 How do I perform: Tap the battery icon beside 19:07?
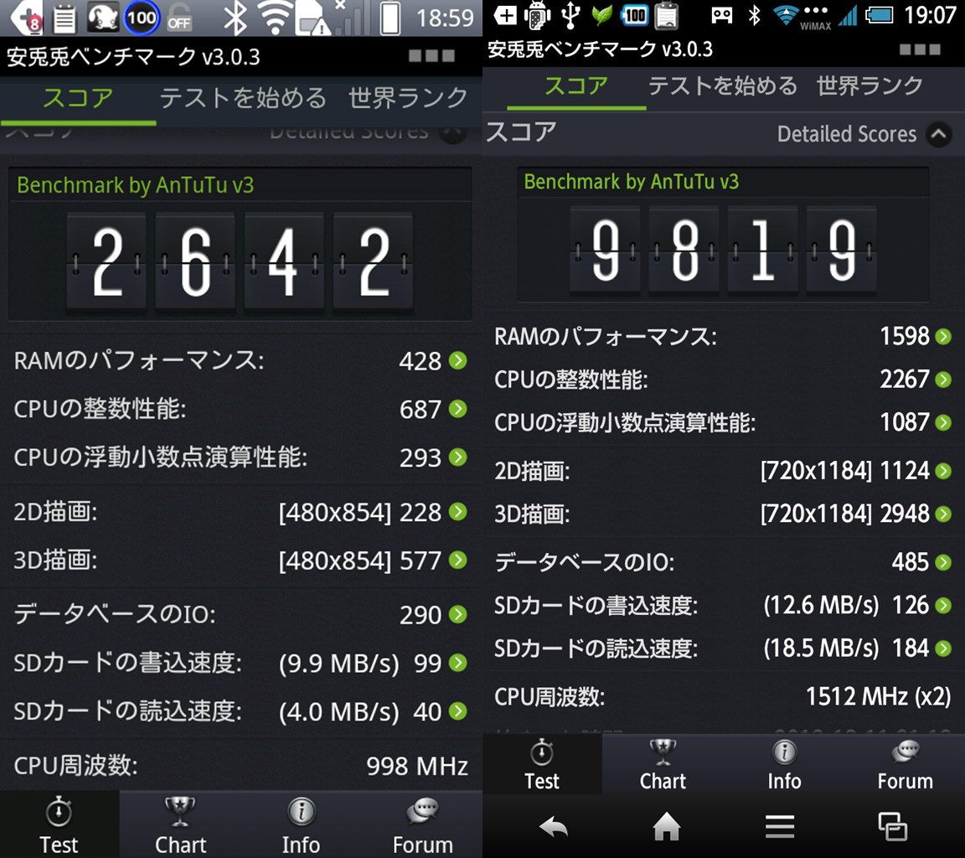[x=880, y=15]
